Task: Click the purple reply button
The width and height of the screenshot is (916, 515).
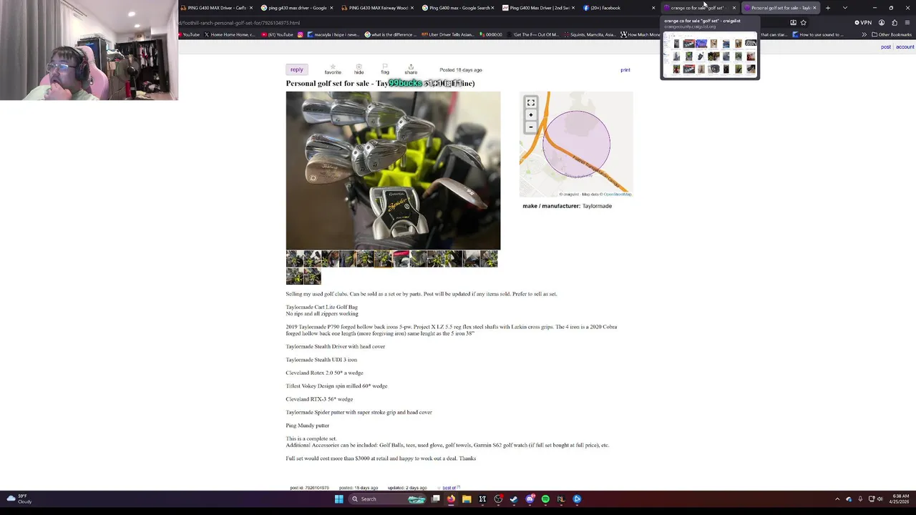Action: pyautogui.click(x=297, y=69)
